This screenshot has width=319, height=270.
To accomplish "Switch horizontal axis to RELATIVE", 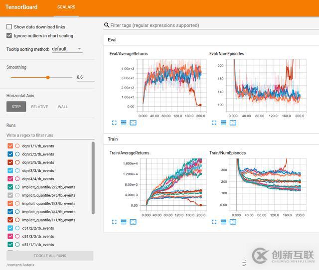I will (x=39, y=107).
